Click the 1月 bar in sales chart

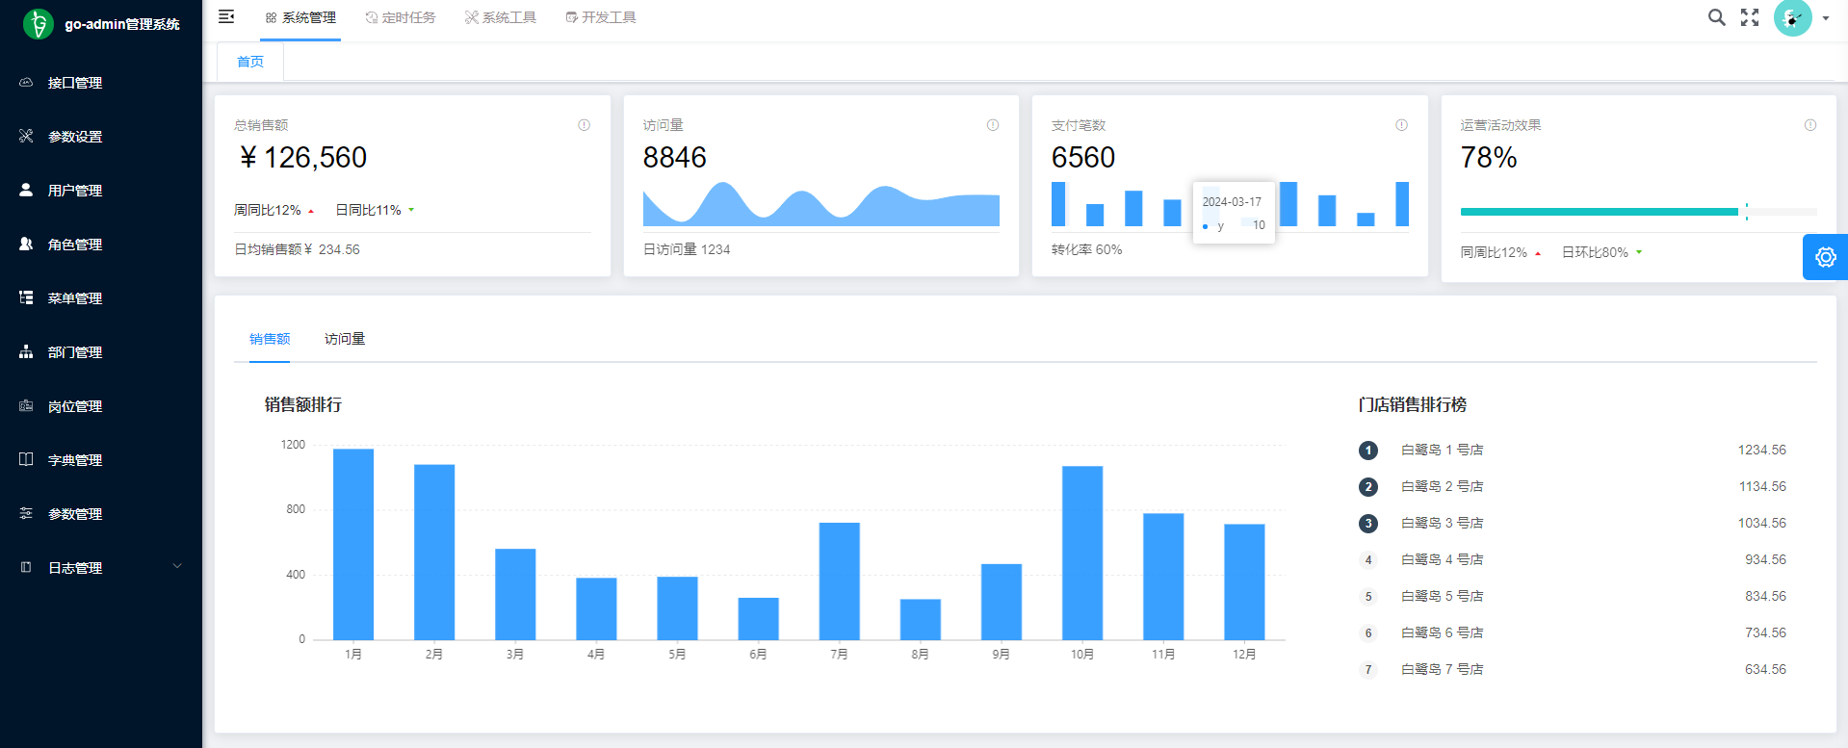353,544
